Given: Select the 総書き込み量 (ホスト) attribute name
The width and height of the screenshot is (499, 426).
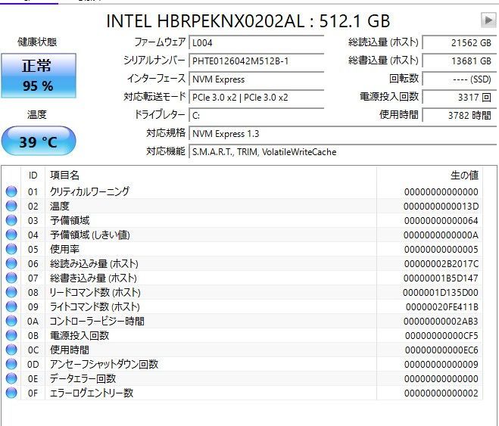Looking at the screenshot, I should [93, 278].
